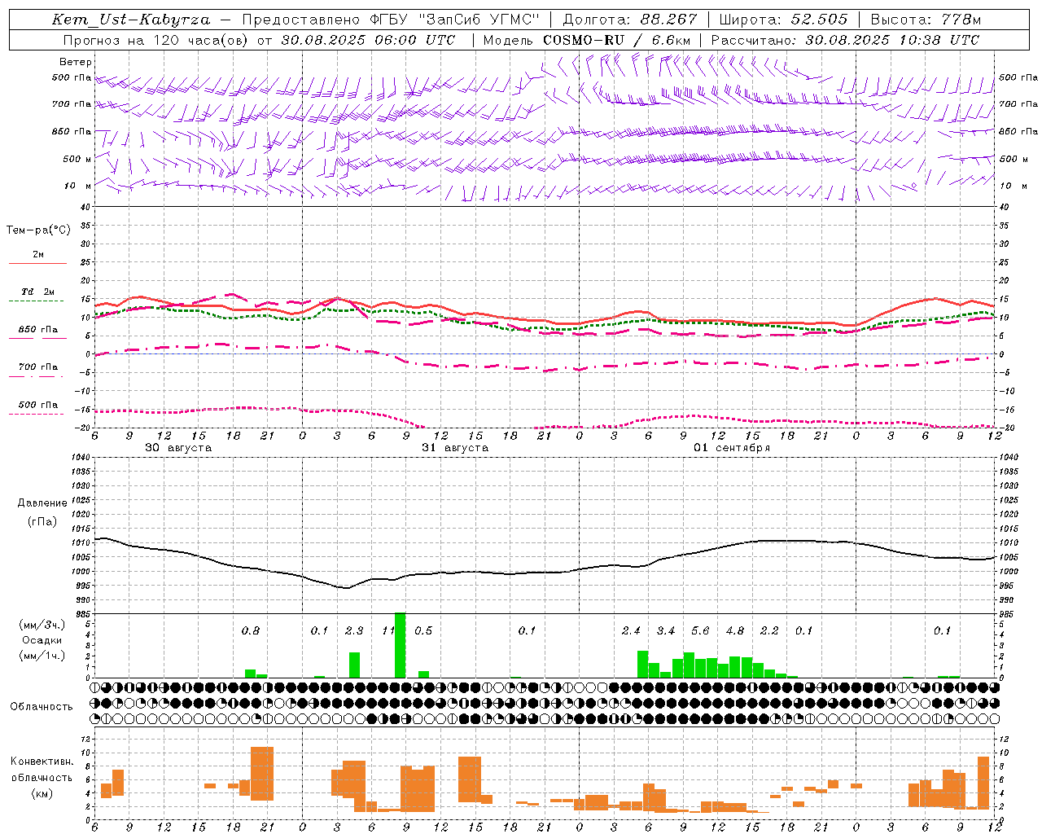Click the "(мм/1ч.)" unit label

click(42, 656)
